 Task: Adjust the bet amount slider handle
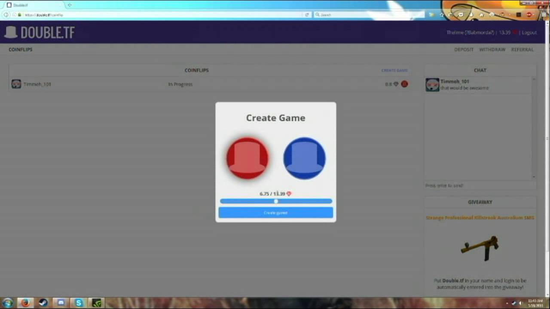point(276,201)
